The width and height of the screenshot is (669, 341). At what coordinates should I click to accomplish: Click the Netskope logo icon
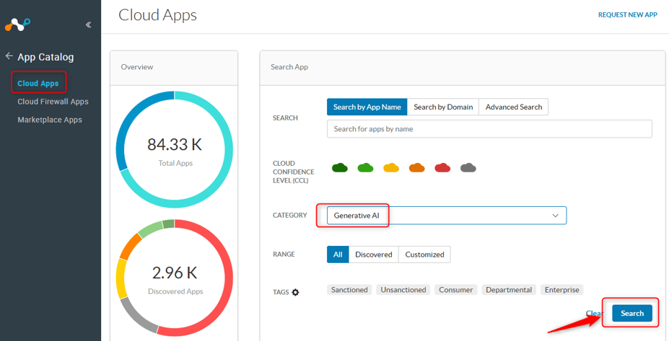[x=17, y=25]
